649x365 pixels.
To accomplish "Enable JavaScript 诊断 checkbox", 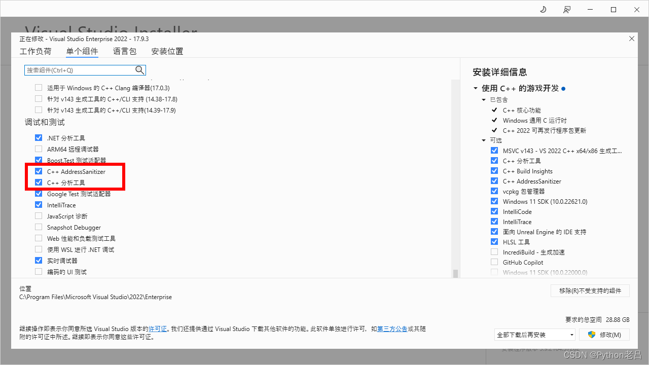I will click(x=39, y=216).
